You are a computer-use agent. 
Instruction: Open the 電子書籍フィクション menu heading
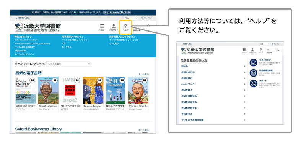tap(73, 37)
